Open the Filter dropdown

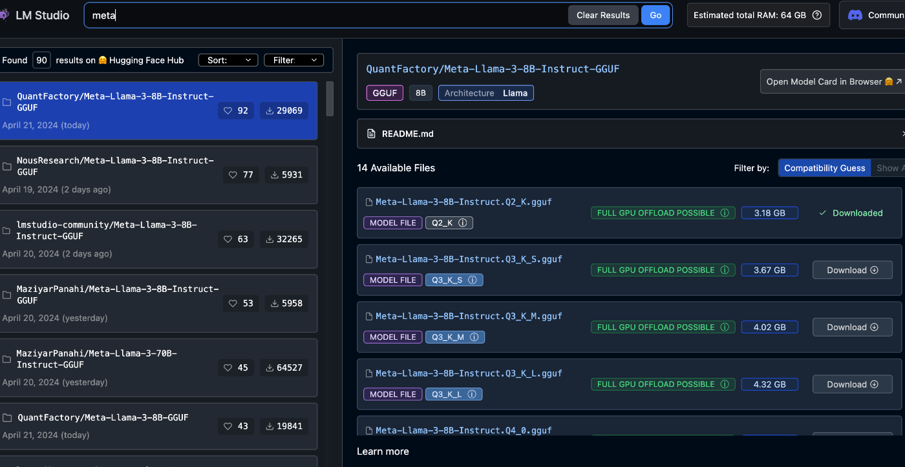pos(293,60)
